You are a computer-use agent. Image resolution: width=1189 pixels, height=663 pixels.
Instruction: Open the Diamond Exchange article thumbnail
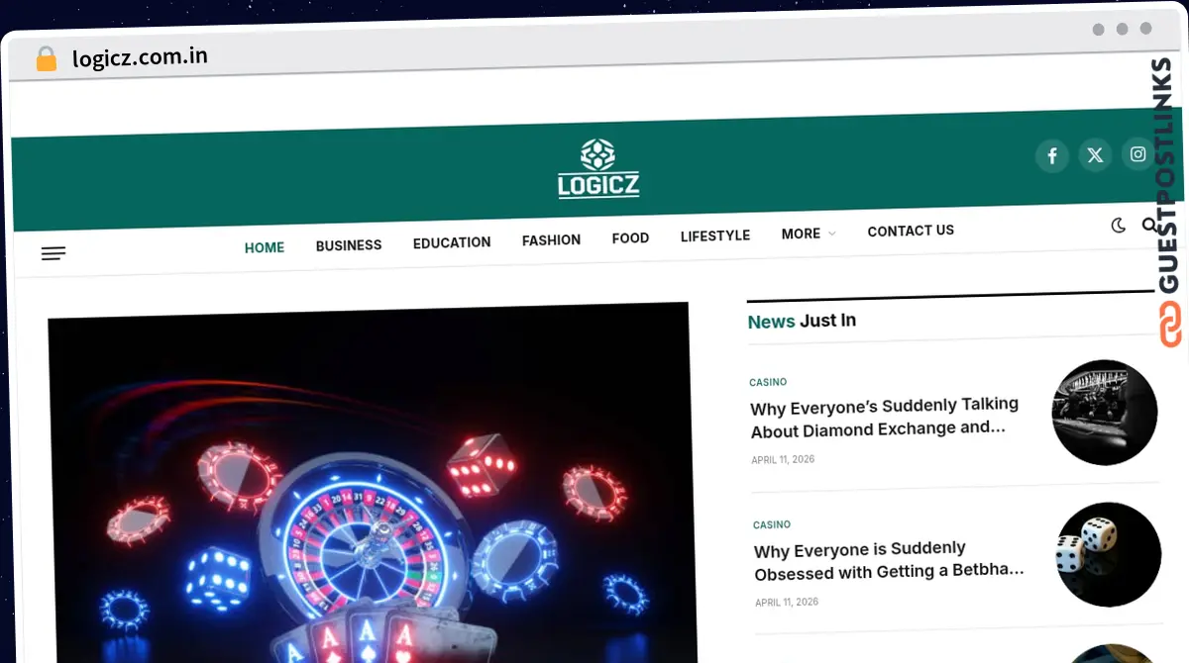point(1105,412)
